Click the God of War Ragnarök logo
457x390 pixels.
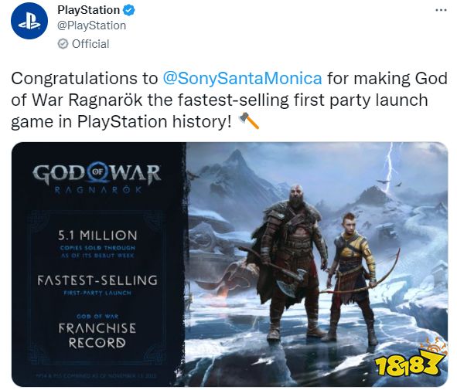click(97, 178)
